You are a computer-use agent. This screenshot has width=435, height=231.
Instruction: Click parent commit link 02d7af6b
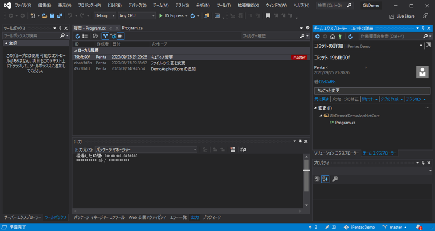[x=327, y=82]
